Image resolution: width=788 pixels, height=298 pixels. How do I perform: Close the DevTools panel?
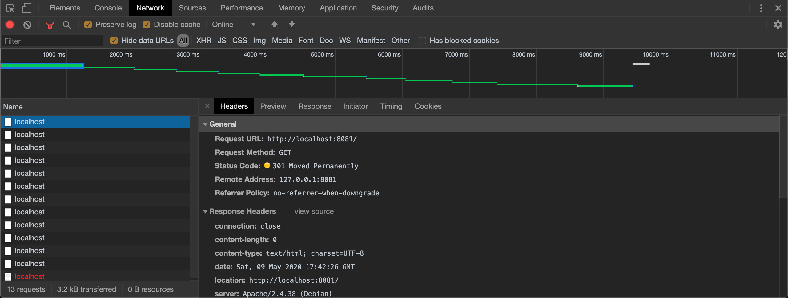(778, 8)
